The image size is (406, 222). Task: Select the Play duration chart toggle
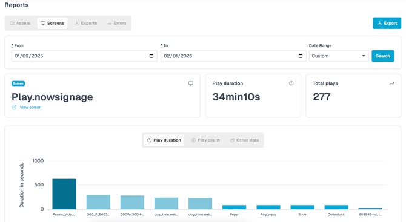pos(164,140)
